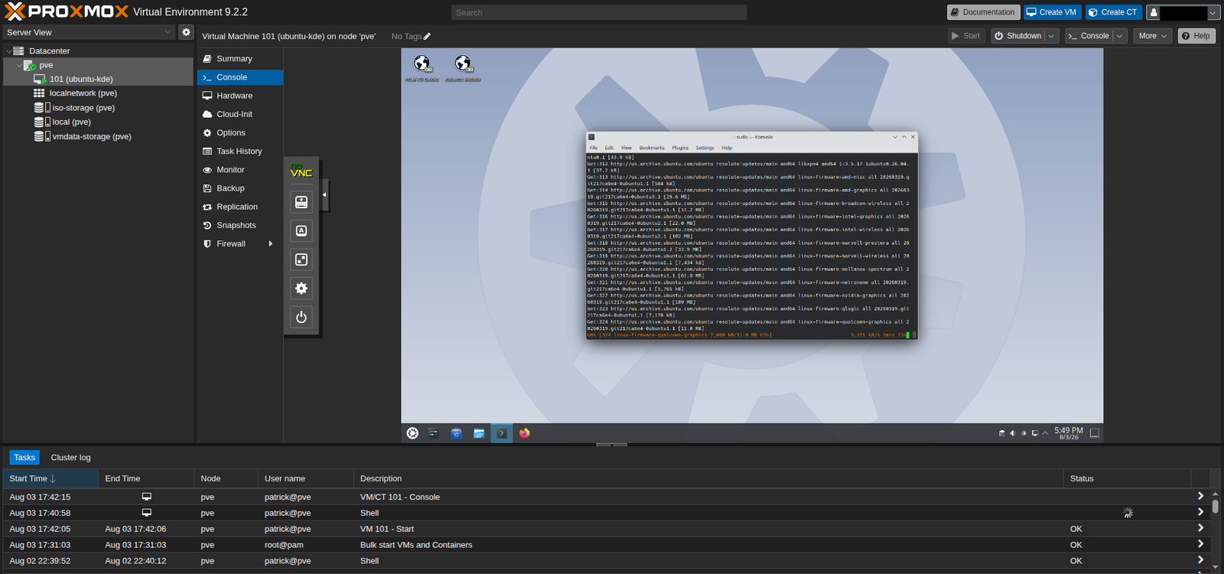Open the Summary section
Viewport: 1224px width, 574px height.
pos(240,59)
